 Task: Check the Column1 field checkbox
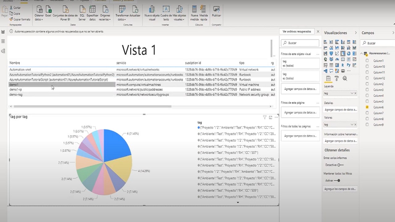coord(367,61)
